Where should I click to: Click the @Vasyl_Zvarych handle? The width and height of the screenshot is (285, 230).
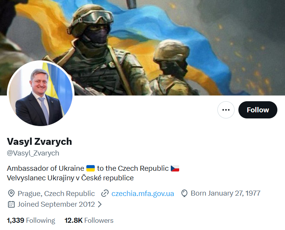coord(33,153)
